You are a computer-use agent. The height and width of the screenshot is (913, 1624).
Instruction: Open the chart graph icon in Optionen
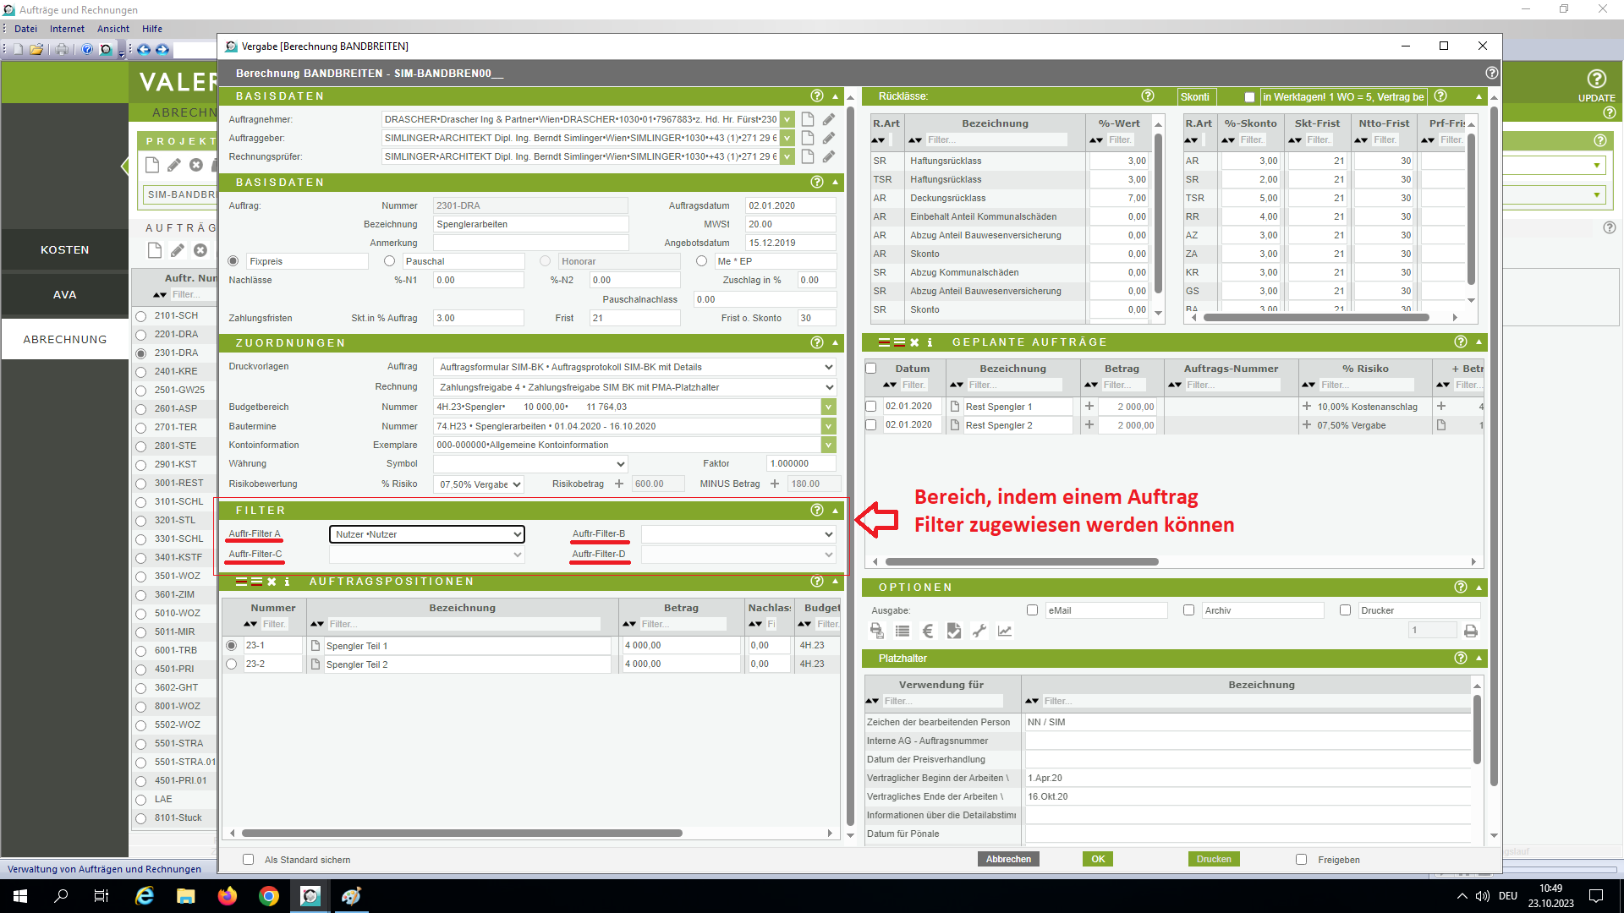(x=1005, y=631)
